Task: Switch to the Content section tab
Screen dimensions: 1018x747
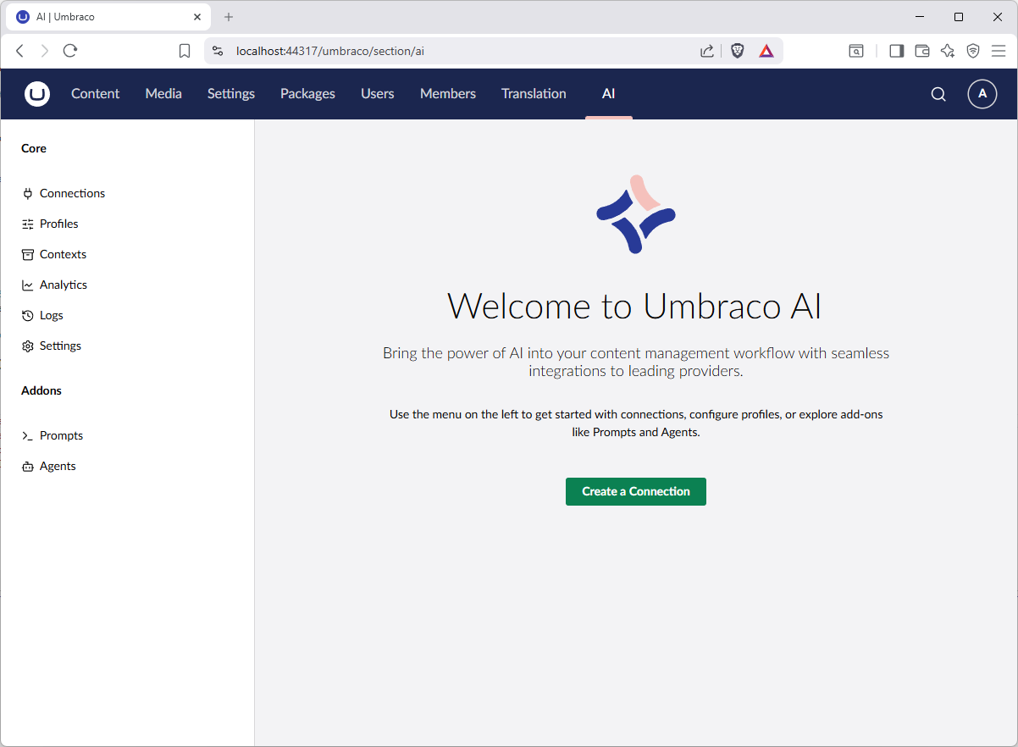Action: click(95, 93)
